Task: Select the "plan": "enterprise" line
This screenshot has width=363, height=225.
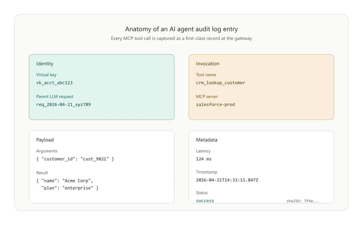Action: 70,188
